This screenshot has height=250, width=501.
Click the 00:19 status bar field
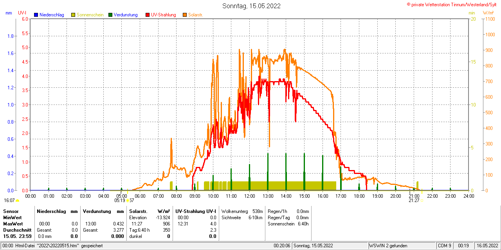[463, 246]
